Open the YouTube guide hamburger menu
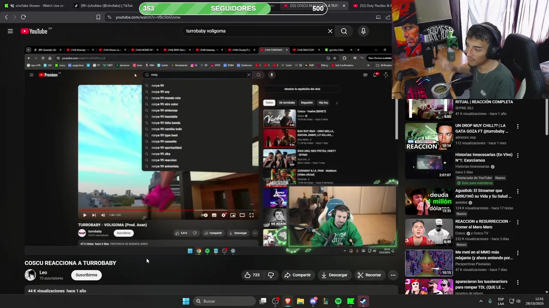The image size is (549, 308). 10,31
